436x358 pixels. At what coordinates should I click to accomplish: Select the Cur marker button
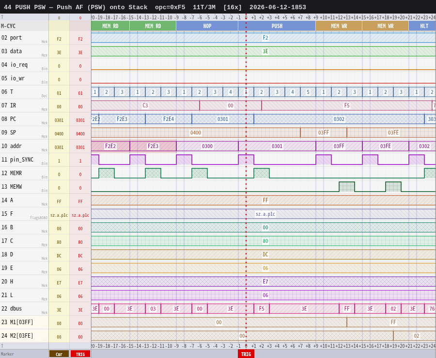(59, 354)
